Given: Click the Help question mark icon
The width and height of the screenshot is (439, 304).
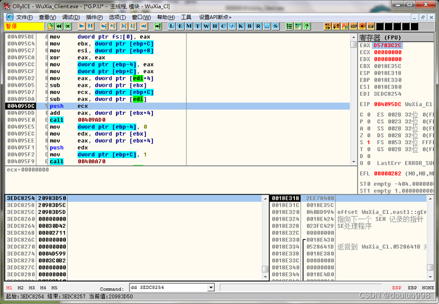Looking at the screenshot, I should coord(307,26).
